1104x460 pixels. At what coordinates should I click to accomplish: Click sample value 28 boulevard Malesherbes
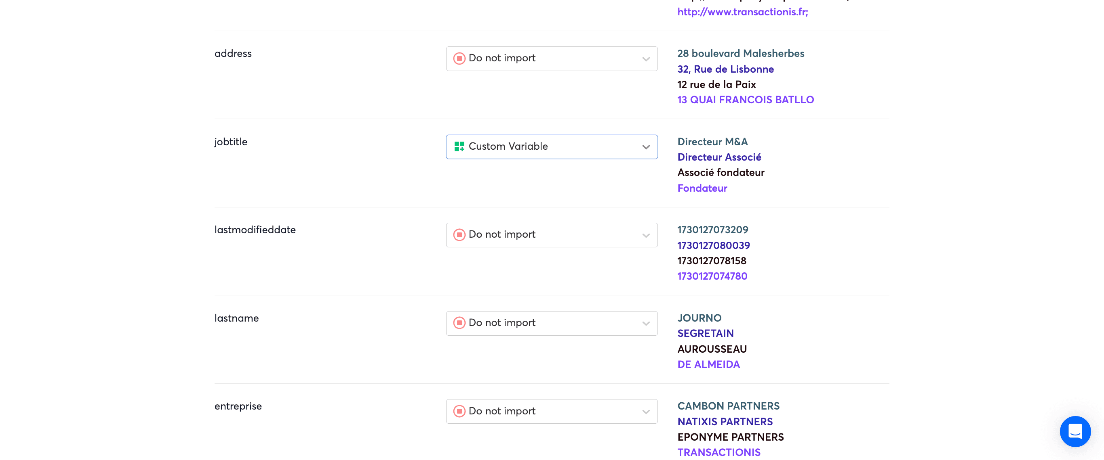coord(741,54)
